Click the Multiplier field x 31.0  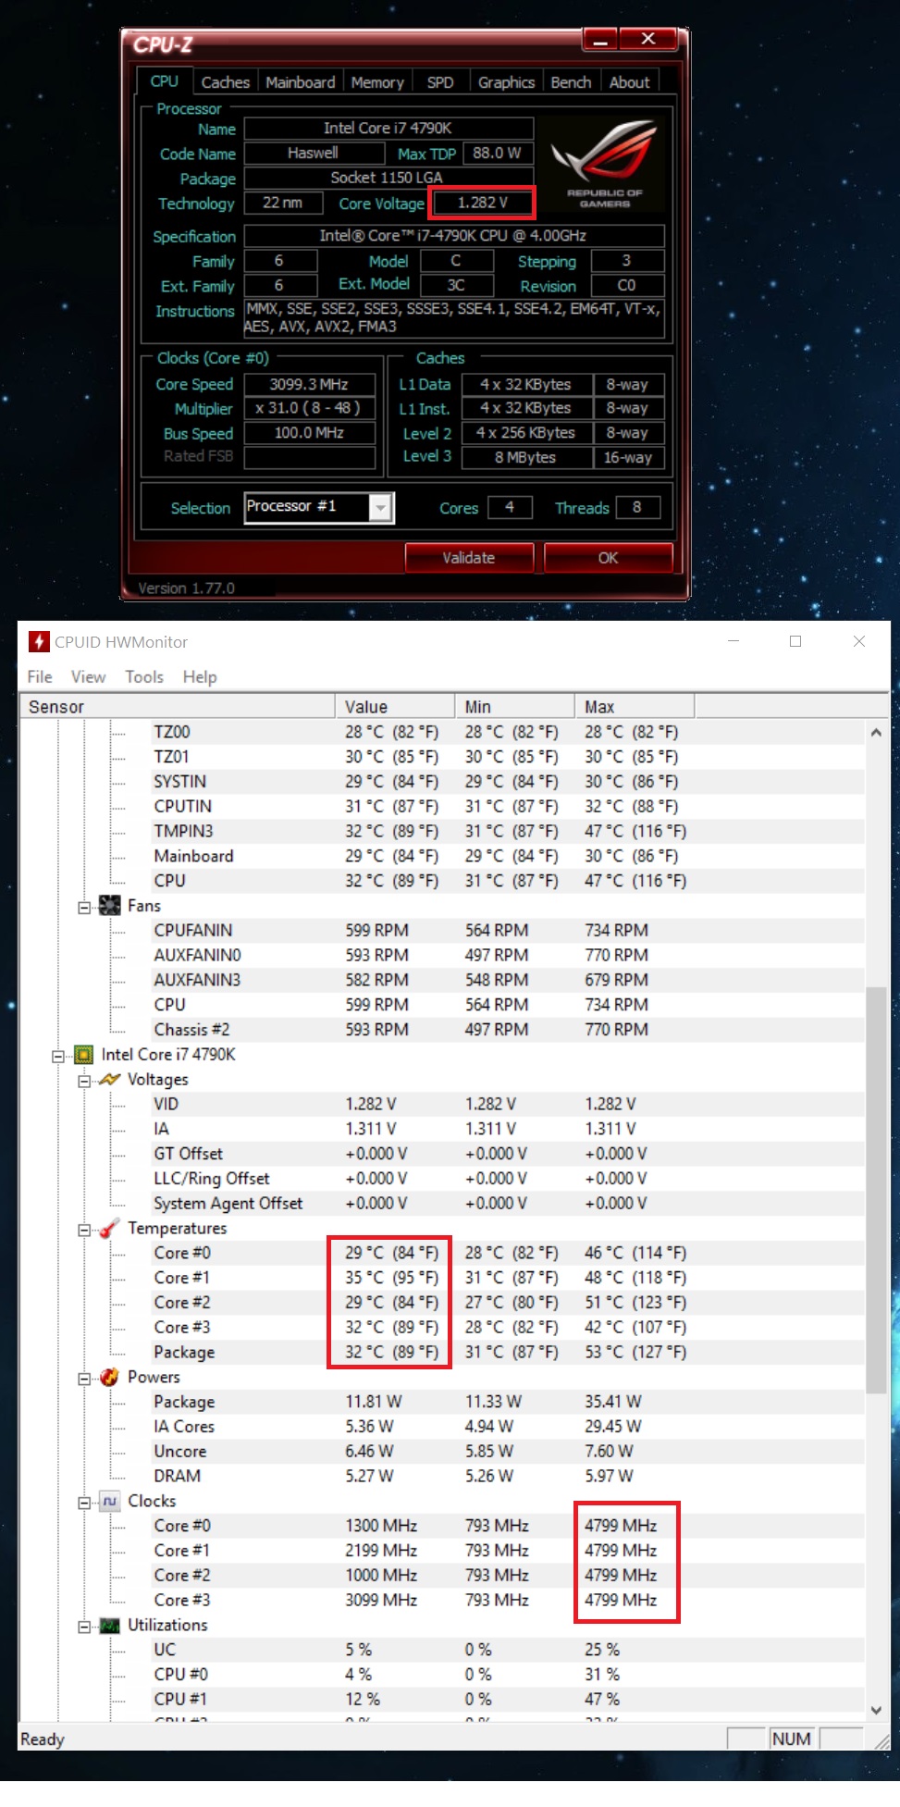pos(310,408)
